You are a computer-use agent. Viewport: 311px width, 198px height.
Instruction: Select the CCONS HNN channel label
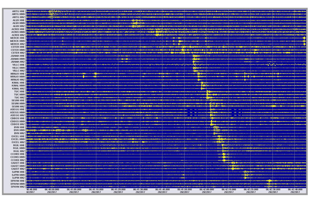coord(18,157)
